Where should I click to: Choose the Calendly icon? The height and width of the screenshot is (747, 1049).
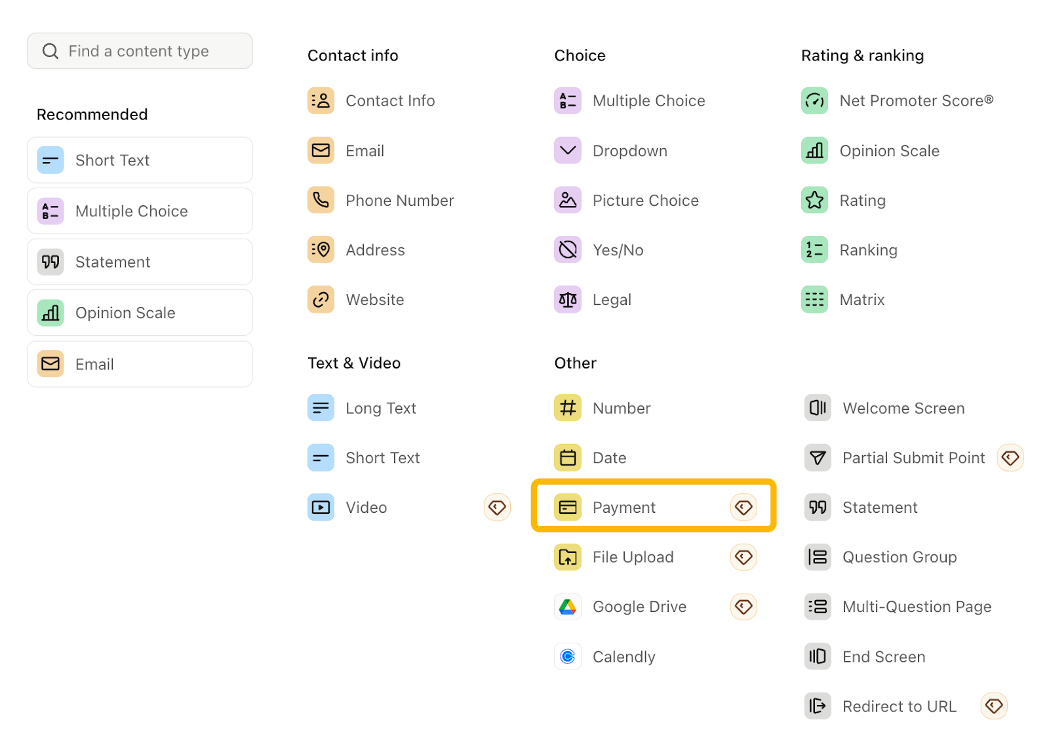(x=568, y=656)
